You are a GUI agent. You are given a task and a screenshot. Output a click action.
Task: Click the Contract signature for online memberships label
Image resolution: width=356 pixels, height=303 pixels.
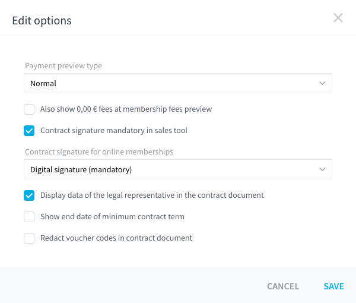tap(99, 152)
